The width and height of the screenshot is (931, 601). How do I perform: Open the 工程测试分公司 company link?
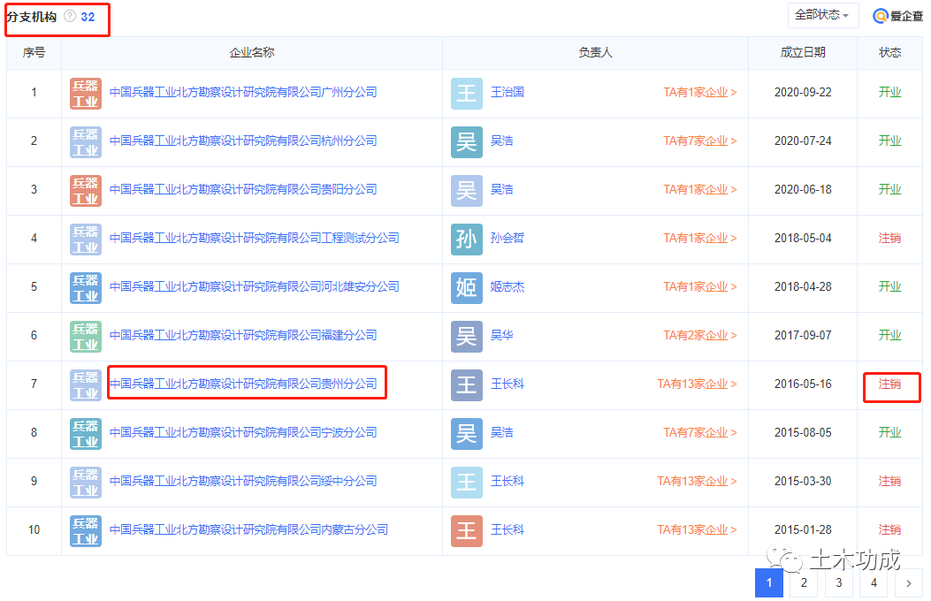tap(254, 238)
